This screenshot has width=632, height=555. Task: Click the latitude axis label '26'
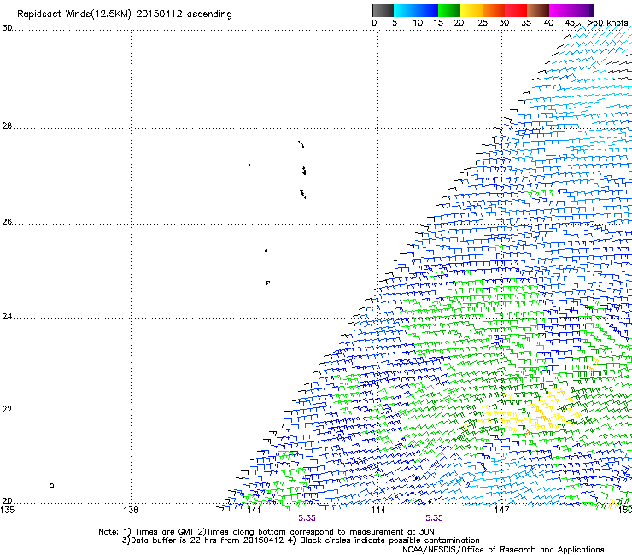pyautogui.click(x=7, y=221)
